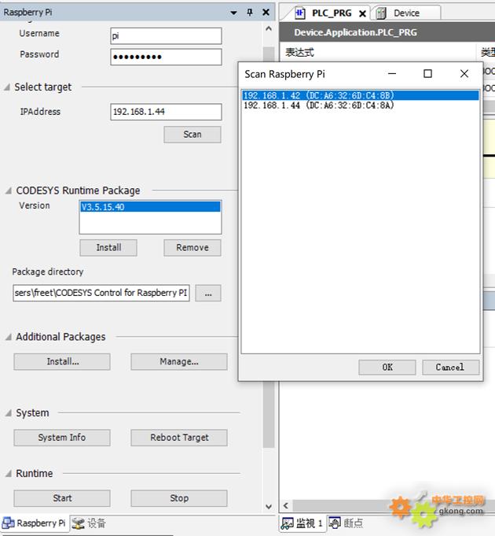Click the Package directory path field
495x536 pixels.
pos(101,293)
